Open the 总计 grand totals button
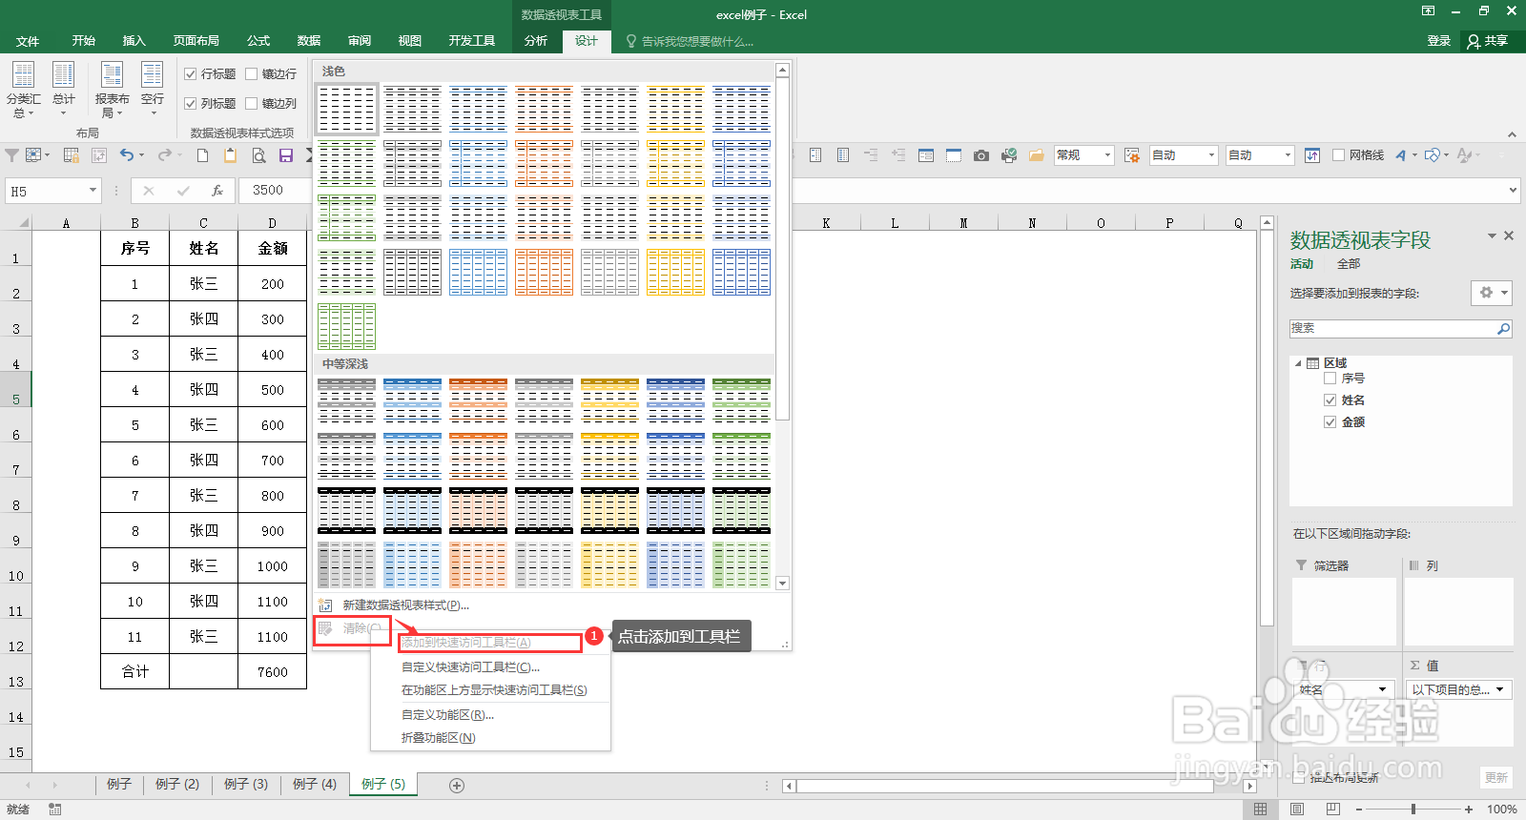1526x820 pixels. 63,90
